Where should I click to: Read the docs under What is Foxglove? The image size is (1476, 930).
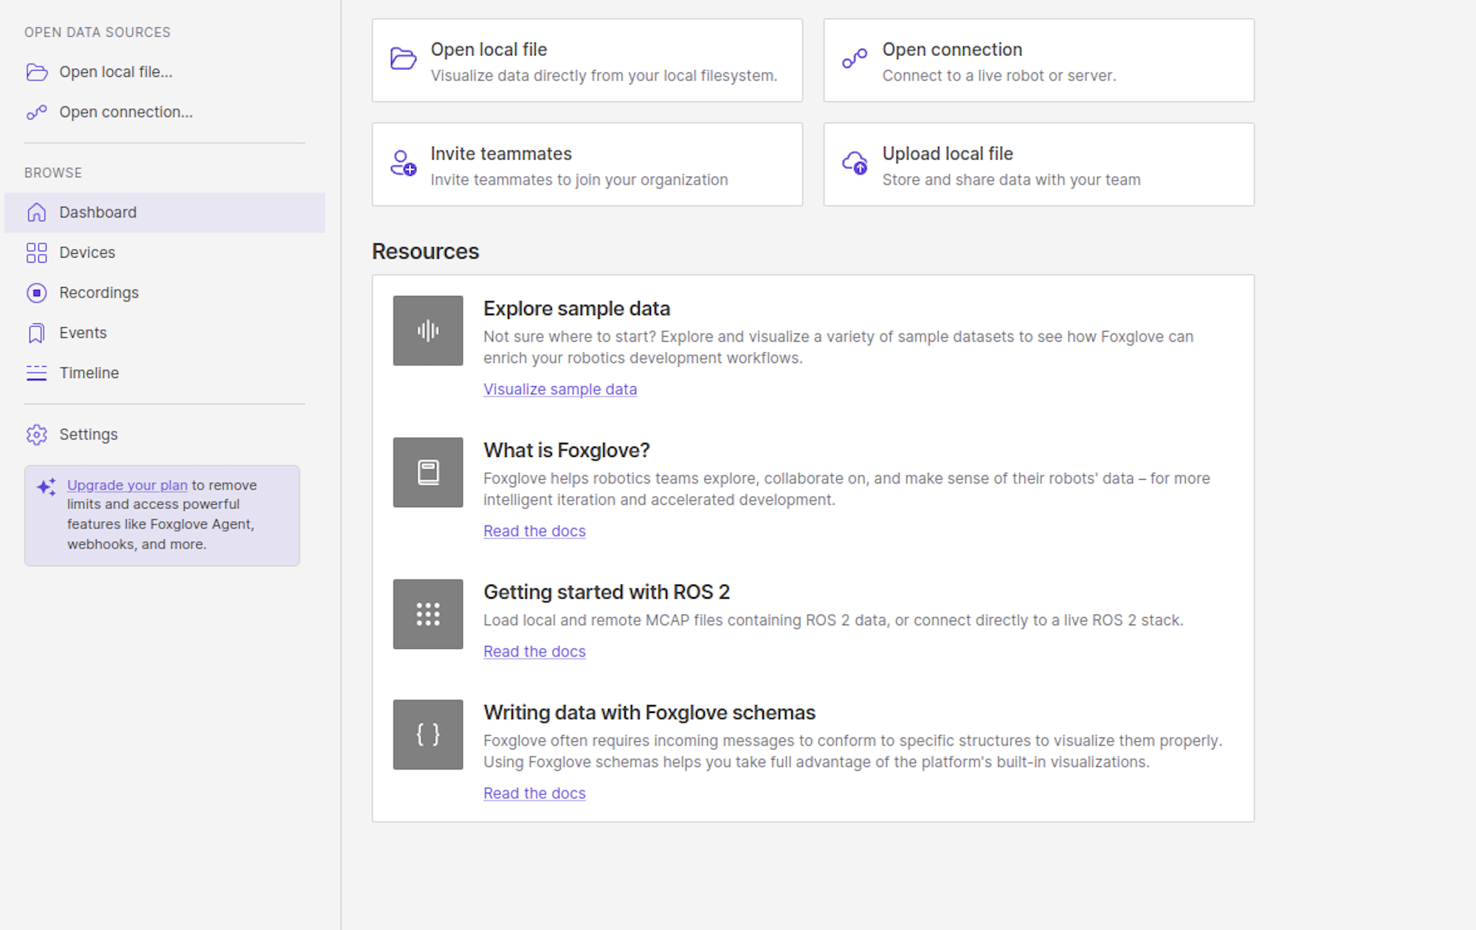pos(534,531)
